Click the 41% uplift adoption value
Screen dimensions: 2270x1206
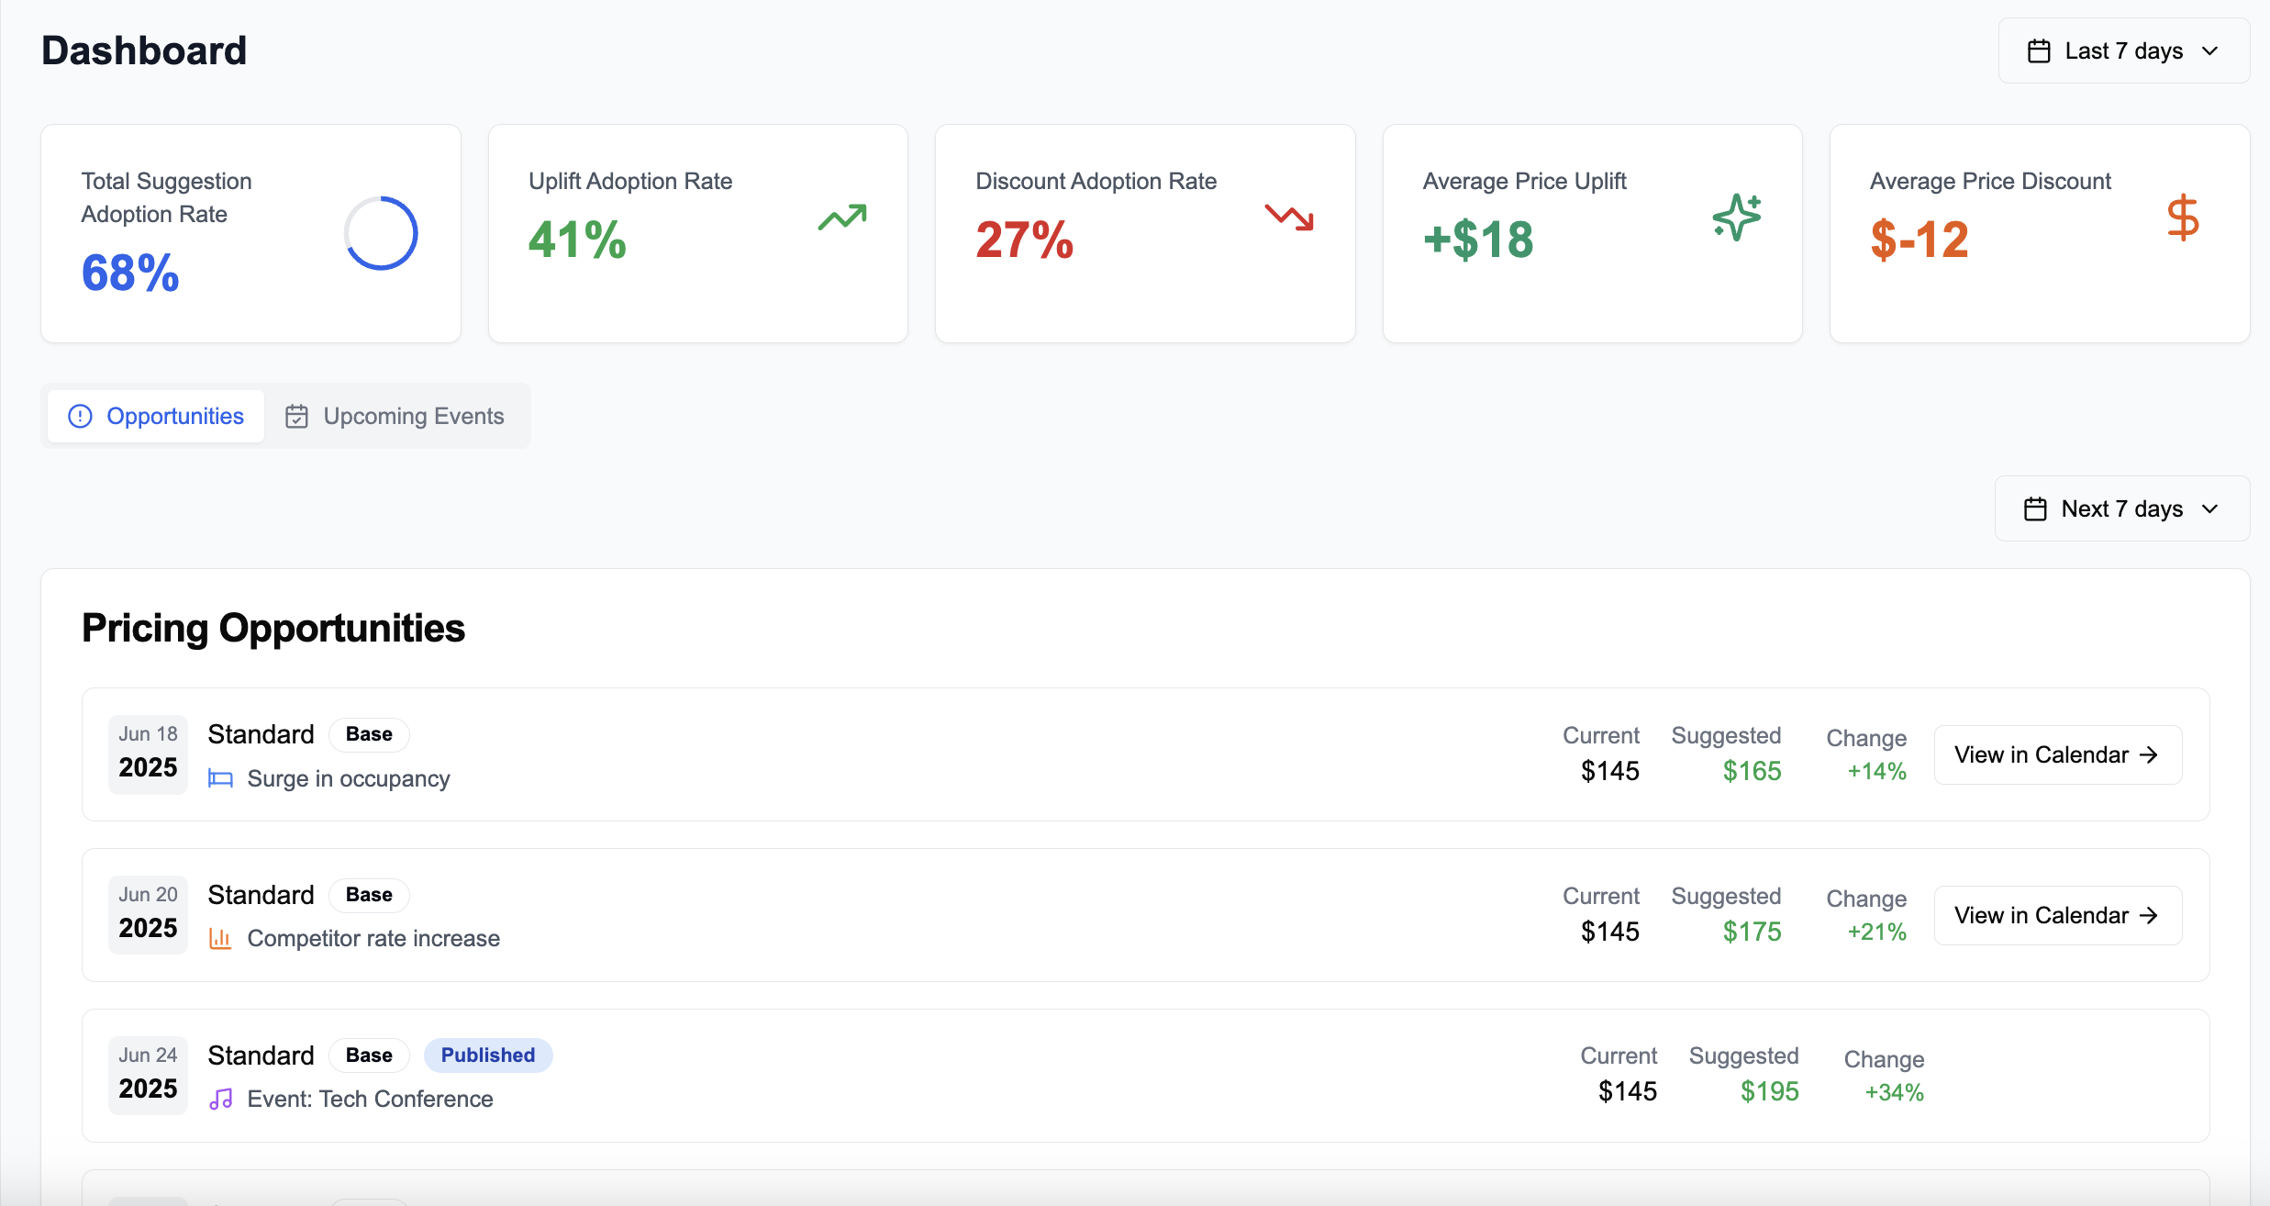577,240
